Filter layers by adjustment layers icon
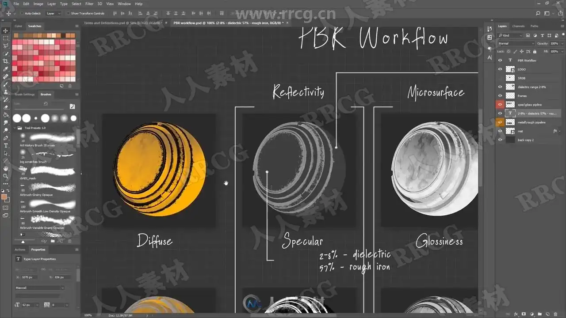Image resolution: width=566 pixels, height=318 pixels. [x=534, y=35]
